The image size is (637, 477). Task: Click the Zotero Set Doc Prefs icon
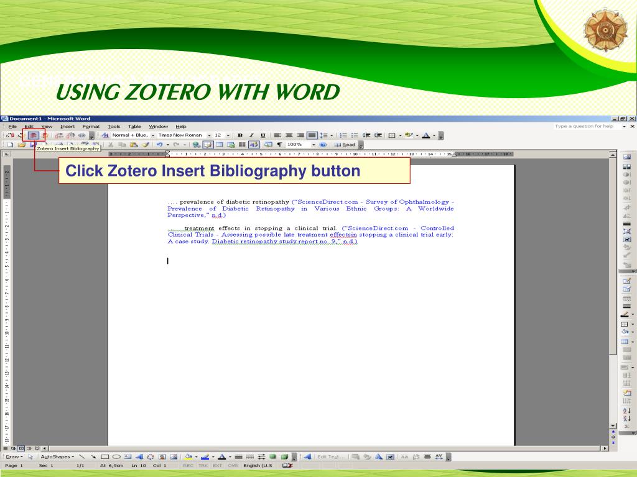tap(70, 135)
